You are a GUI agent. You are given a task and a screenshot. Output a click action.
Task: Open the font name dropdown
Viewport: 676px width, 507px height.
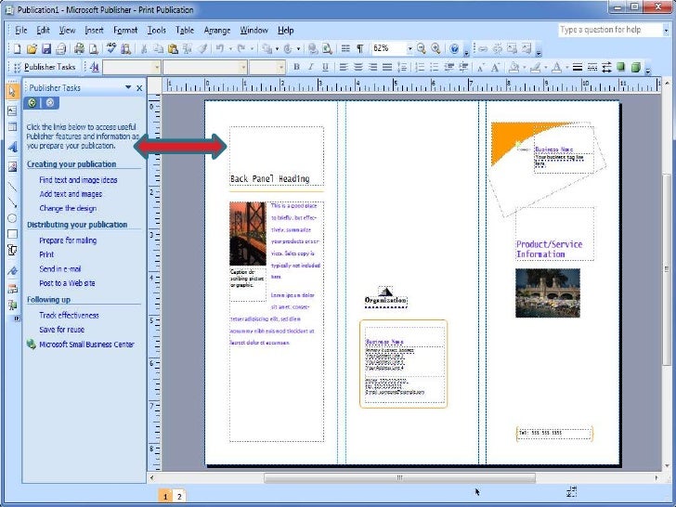point(243,67)
